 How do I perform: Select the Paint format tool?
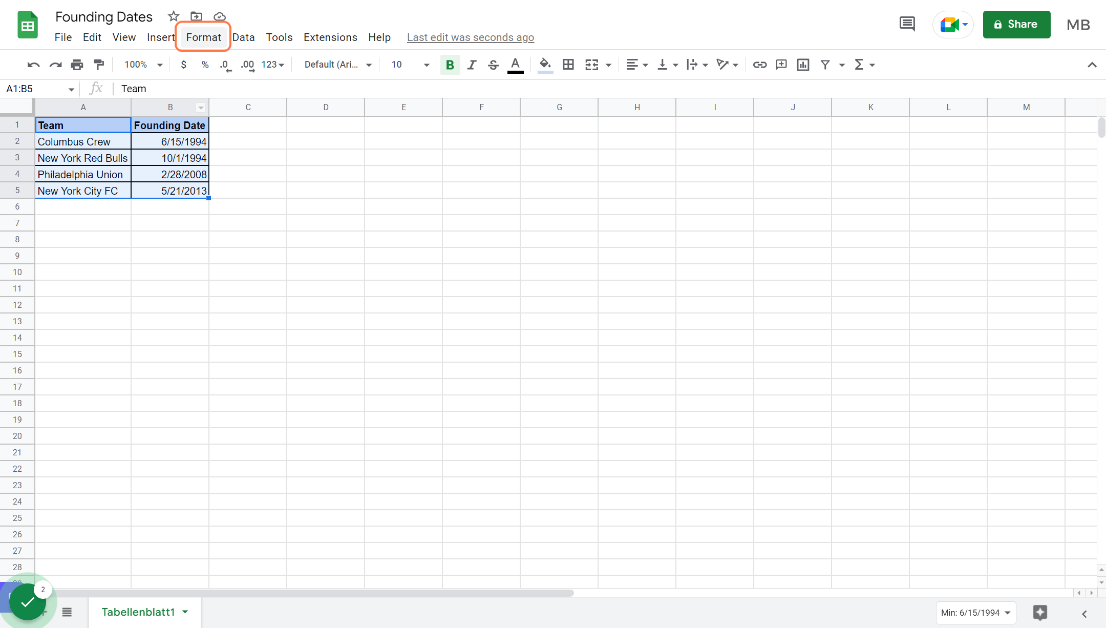pos(99,65)
